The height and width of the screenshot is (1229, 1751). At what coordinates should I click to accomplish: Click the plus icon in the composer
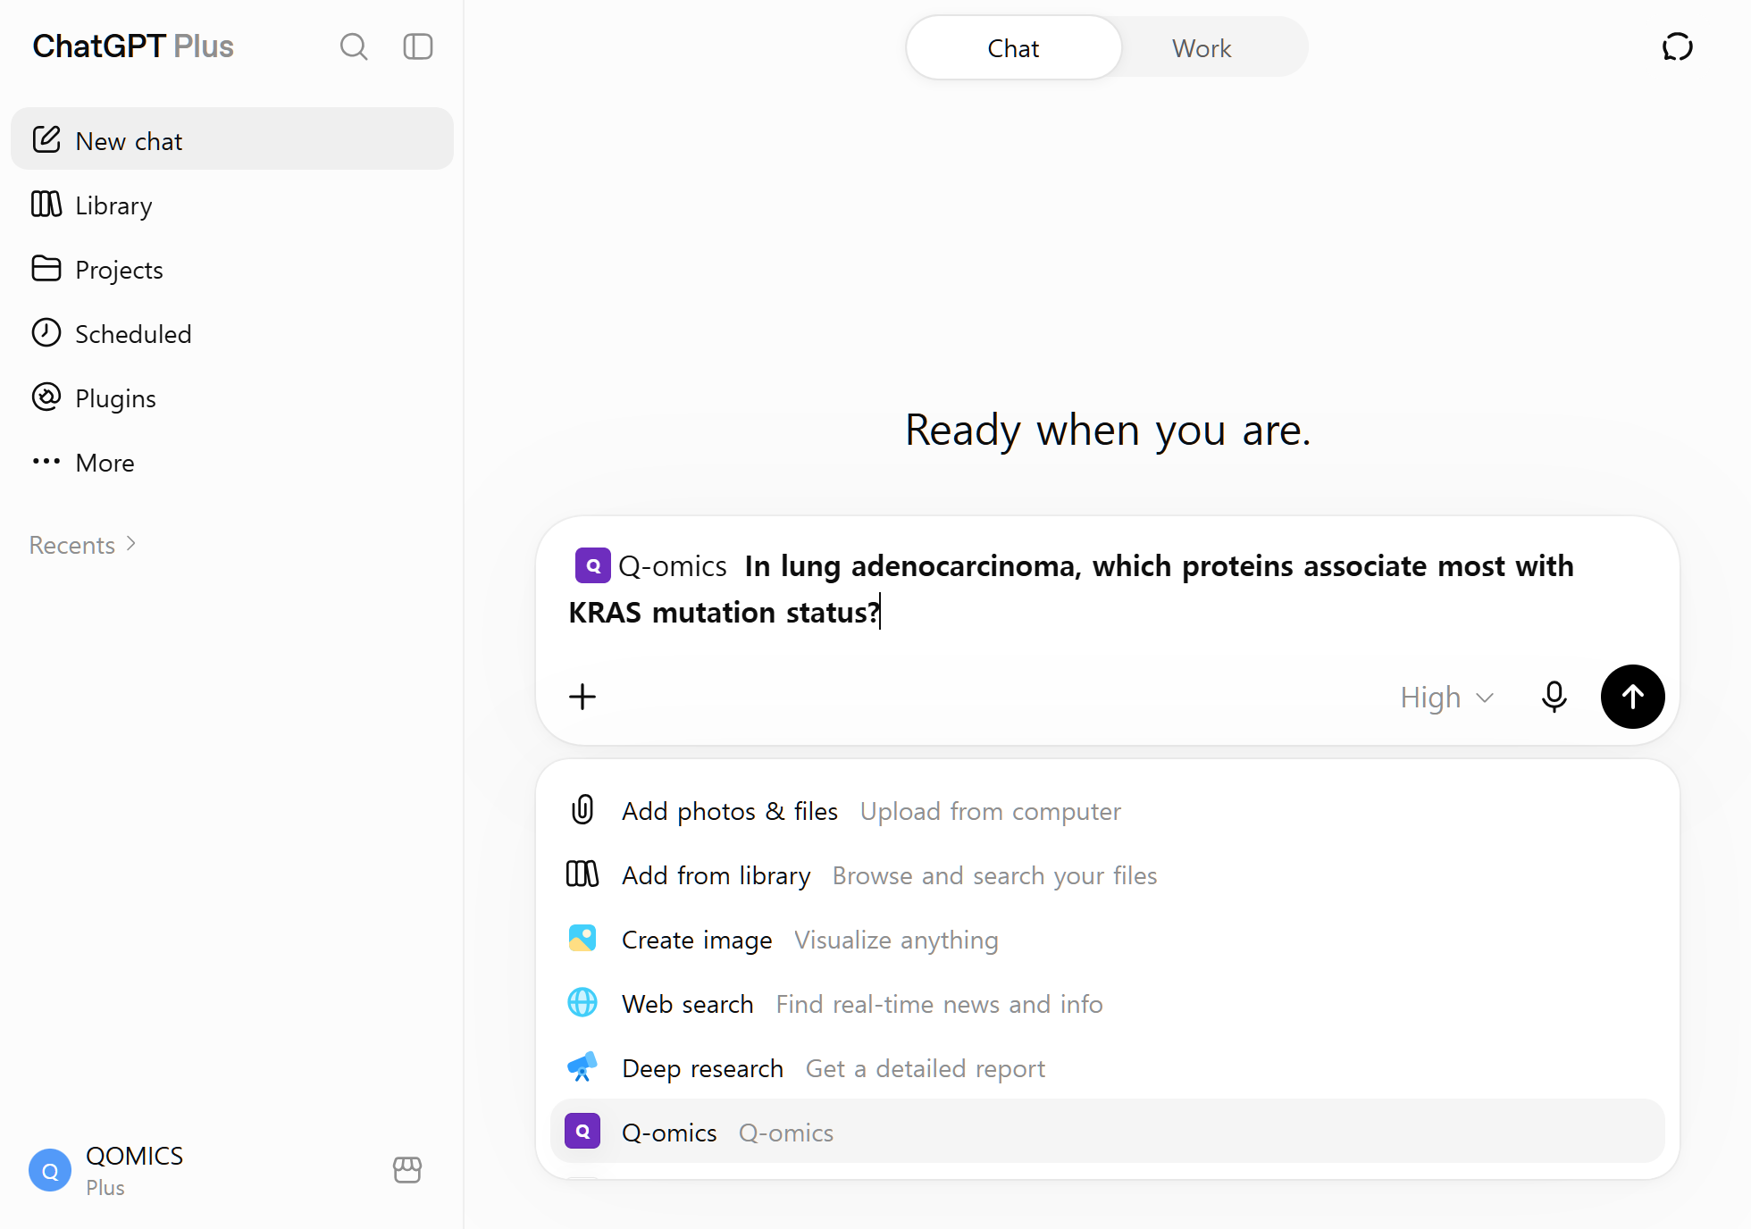coord(582,697)
